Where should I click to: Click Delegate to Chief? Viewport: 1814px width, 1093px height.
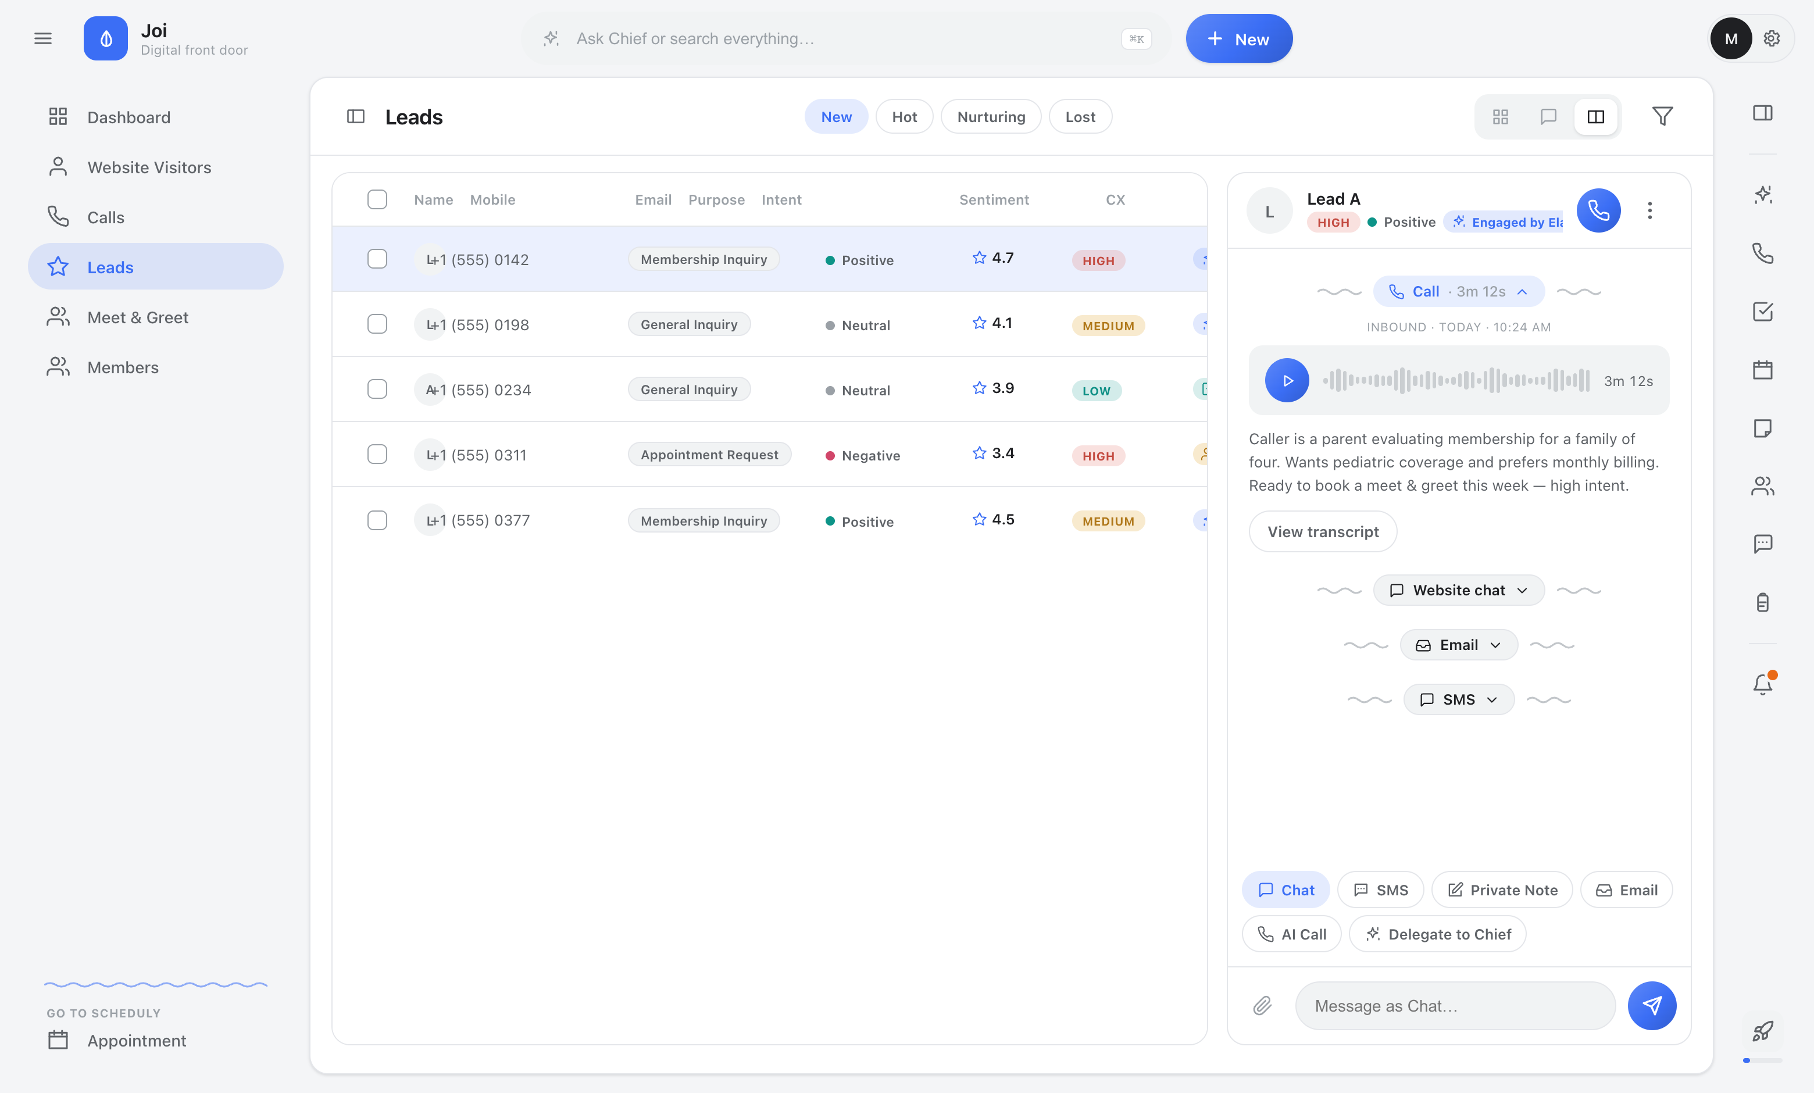1437,934
